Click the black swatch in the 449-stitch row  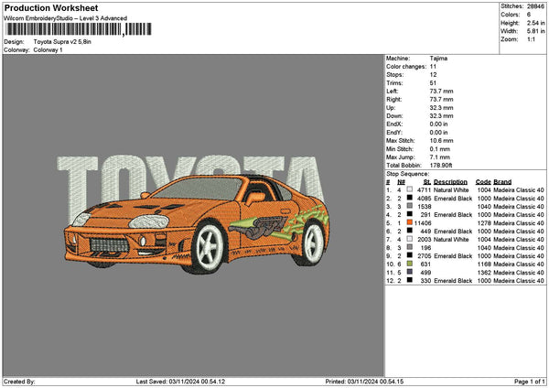pyautogui.click(x=409, y=231)
